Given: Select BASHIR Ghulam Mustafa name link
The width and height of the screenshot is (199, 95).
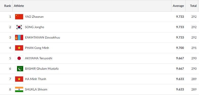Looking at the screenshot, I should (42, 69).
